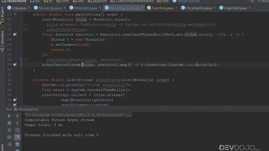Click the commented acharPrecosAsync call on line 28
269x151 pixels.
point(84,60)
